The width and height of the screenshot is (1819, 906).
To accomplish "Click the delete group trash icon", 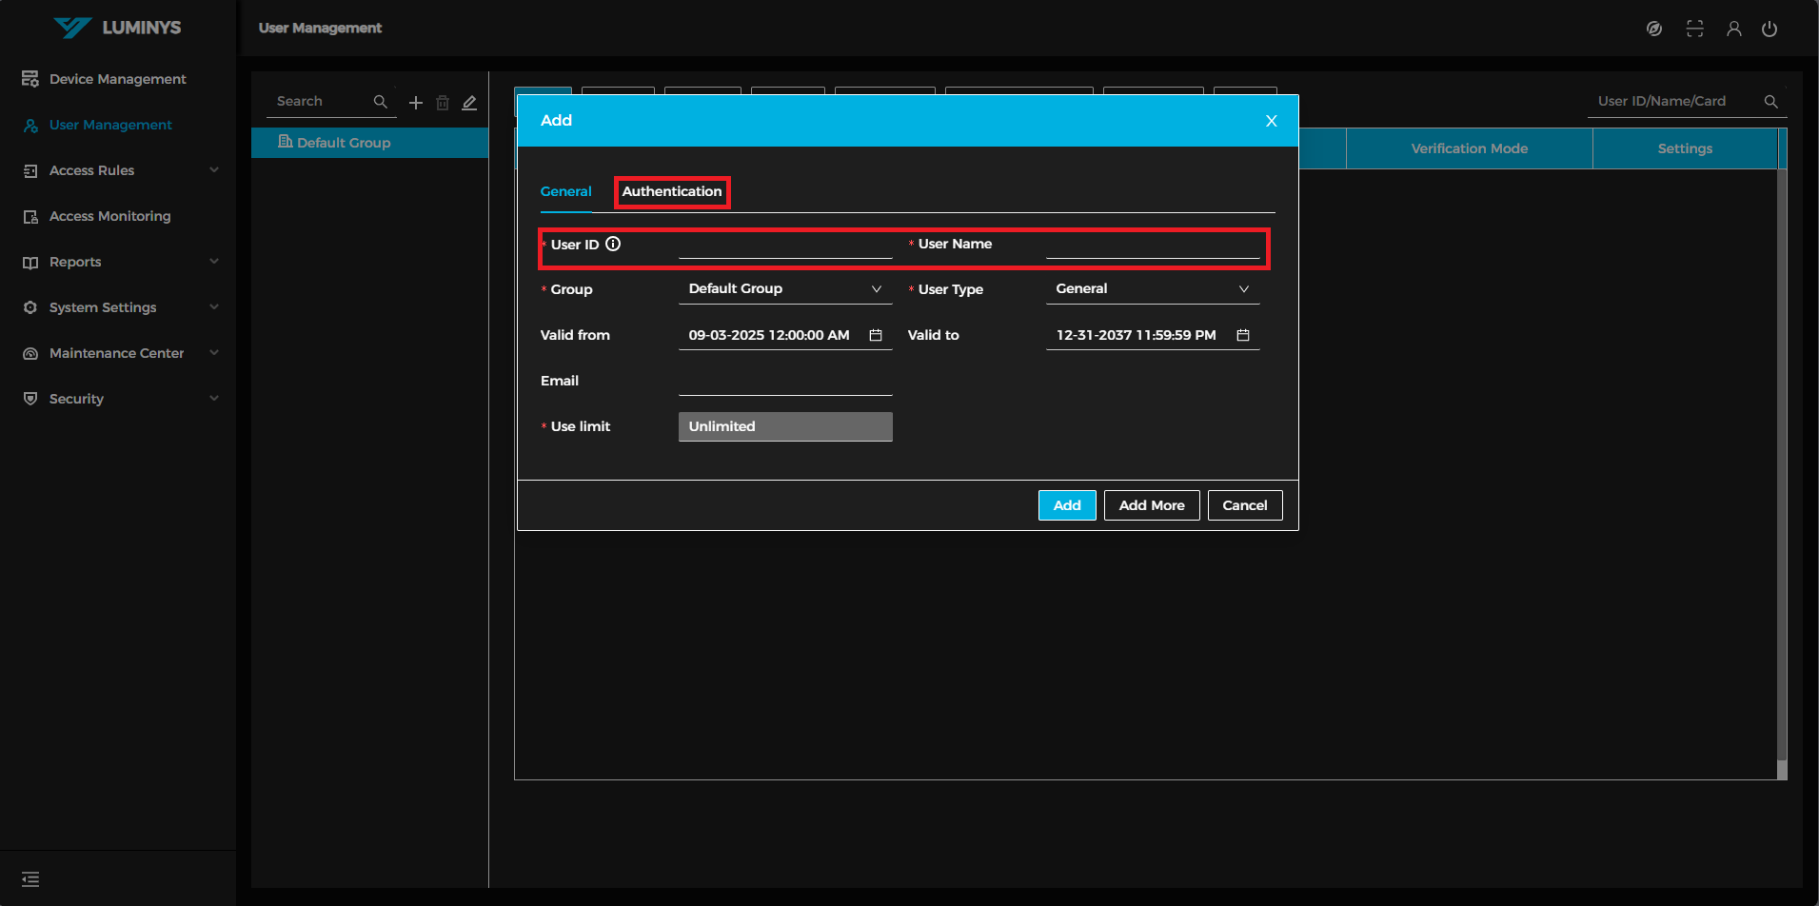I will [x=443, y=103].
